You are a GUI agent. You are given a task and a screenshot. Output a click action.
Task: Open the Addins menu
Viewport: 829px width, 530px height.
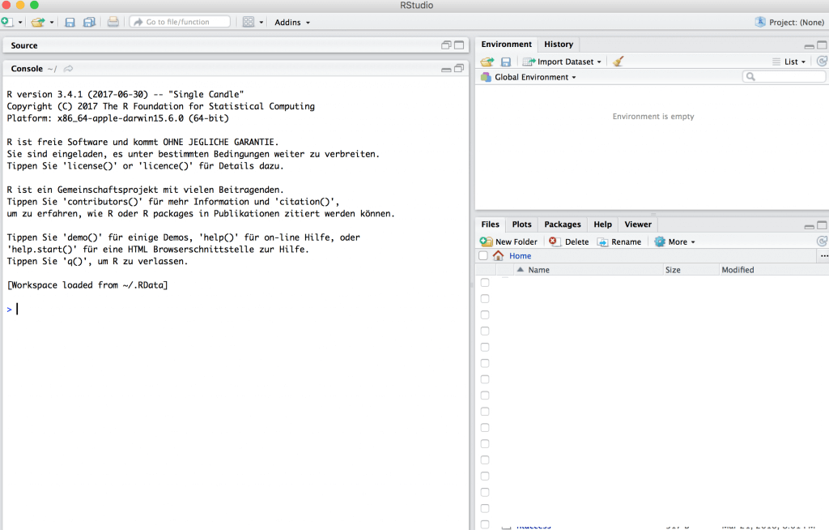(291, 22)
